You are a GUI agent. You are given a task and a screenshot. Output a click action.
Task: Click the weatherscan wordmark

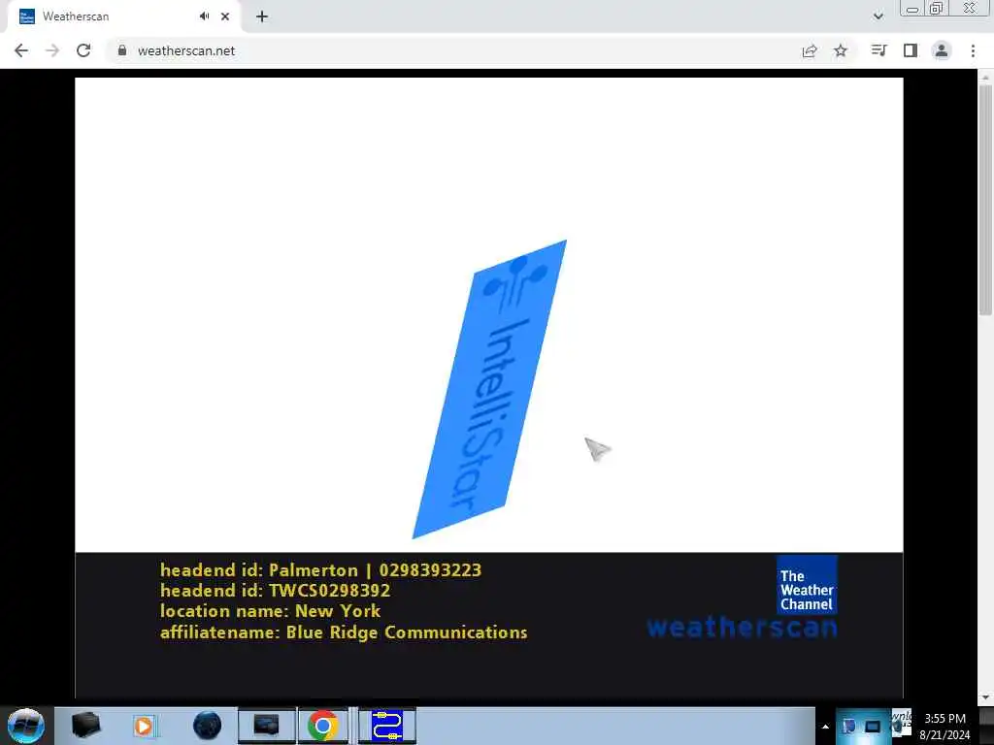pyautogui.click(x=742, y=628)
